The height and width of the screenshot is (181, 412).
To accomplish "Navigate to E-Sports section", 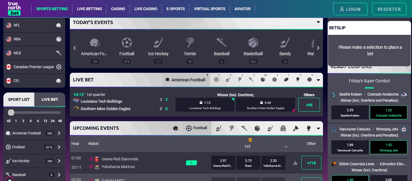I will [176, 9].
